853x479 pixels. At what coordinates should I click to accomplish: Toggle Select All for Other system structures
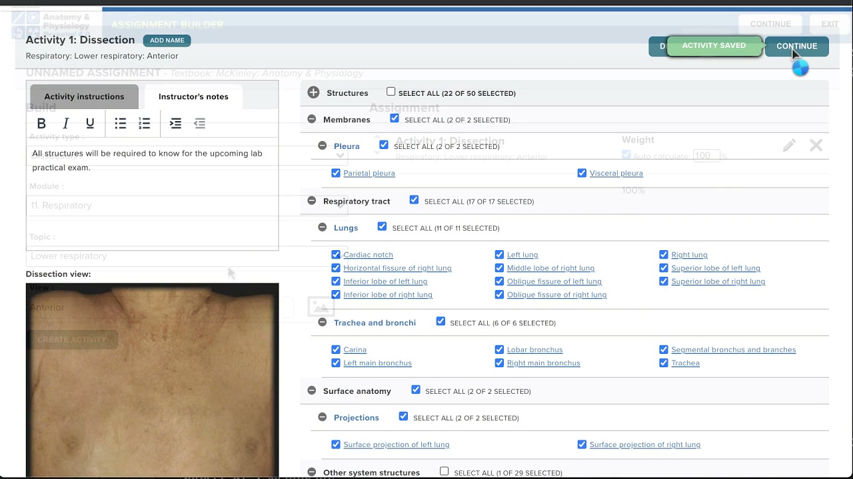(x=444, y=471)
